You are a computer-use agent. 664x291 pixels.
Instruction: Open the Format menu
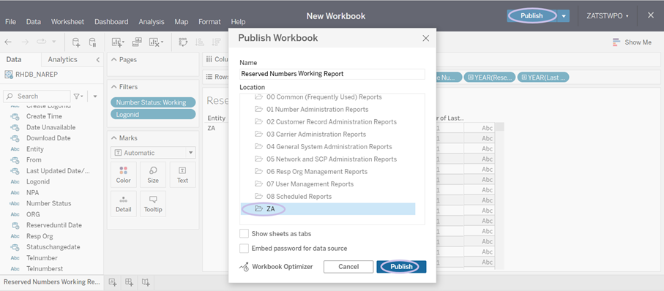pyautogui.click(x=209, y=22)
